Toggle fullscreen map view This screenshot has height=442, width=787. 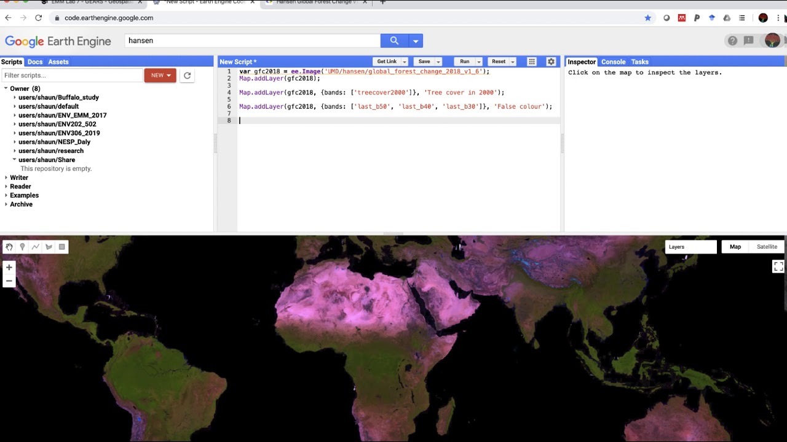point(778,266)
